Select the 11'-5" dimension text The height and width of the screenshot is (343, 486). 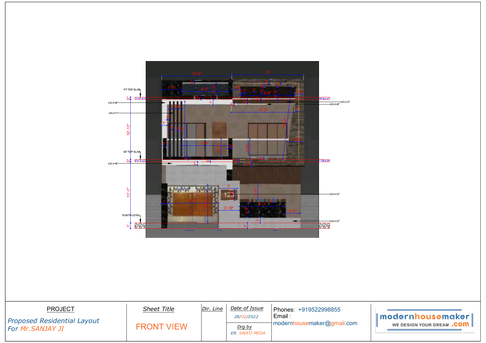point(263,110)
